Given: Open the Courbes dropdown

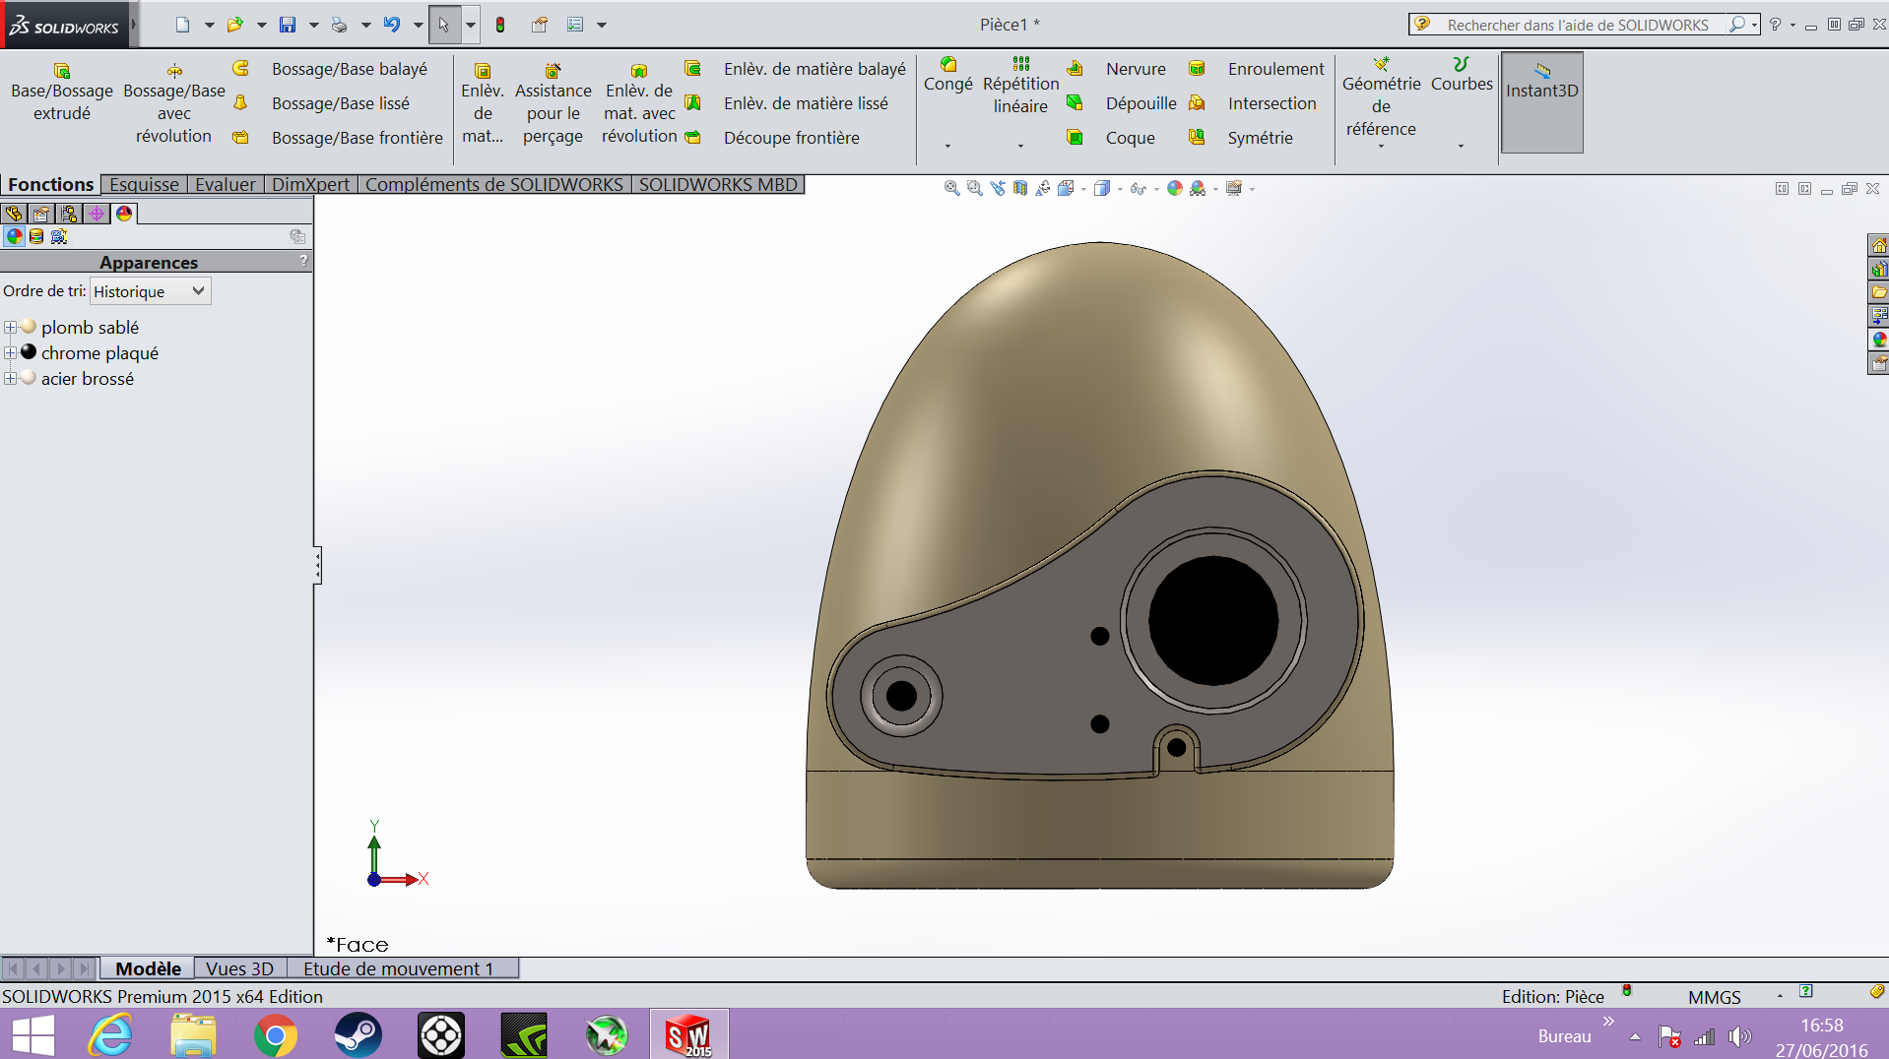Looking at the screenshot, I should [1461, 146].
